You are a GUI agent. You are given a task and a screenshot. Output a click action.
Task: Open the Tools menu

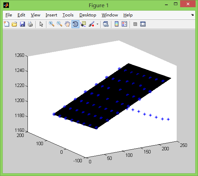[x=68, y=15]
